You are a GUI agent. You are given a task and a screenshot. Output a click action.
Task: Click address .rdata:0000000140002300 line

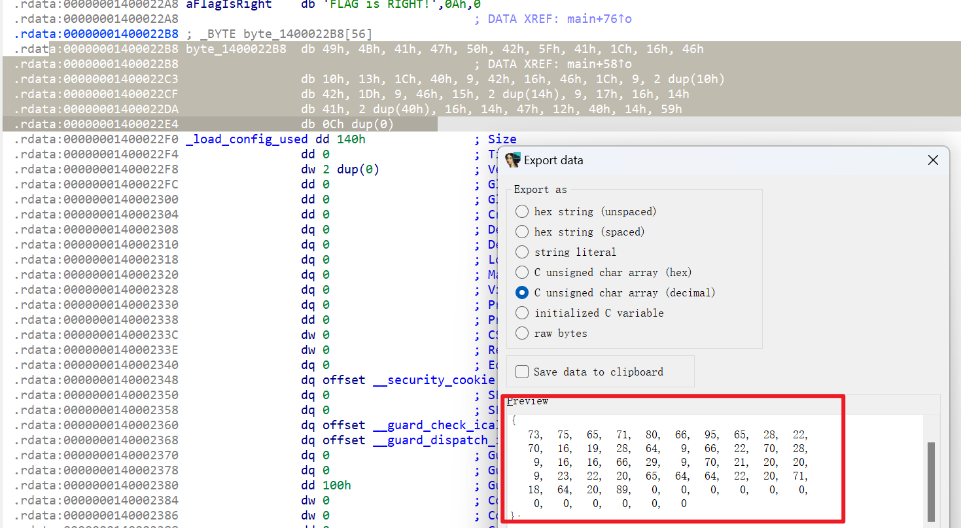[96, 200]
